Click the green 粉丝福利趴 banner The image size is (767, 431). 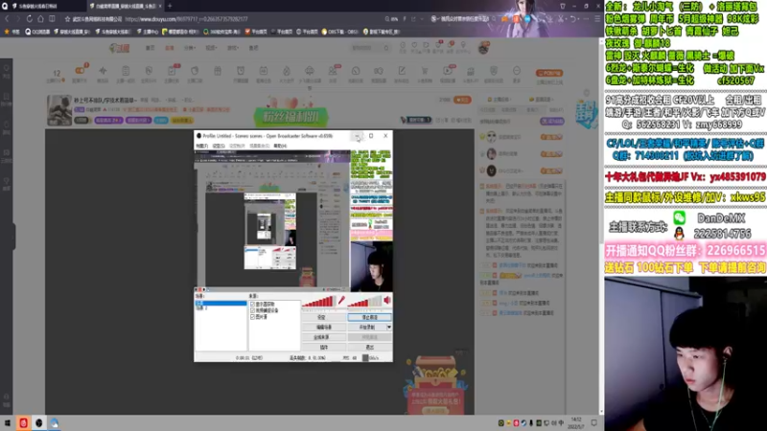(x=291, y=117)
